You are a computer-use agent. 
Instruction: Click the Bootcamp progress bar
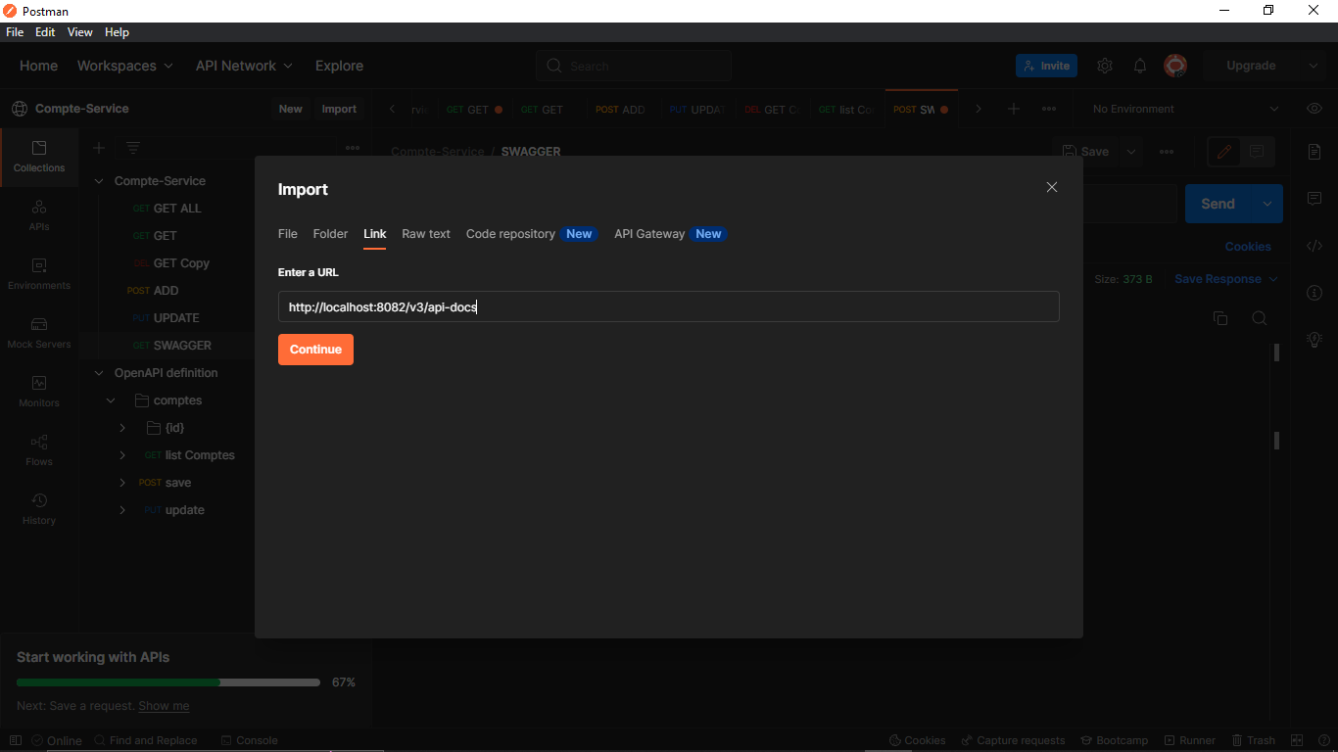point(167,681)
